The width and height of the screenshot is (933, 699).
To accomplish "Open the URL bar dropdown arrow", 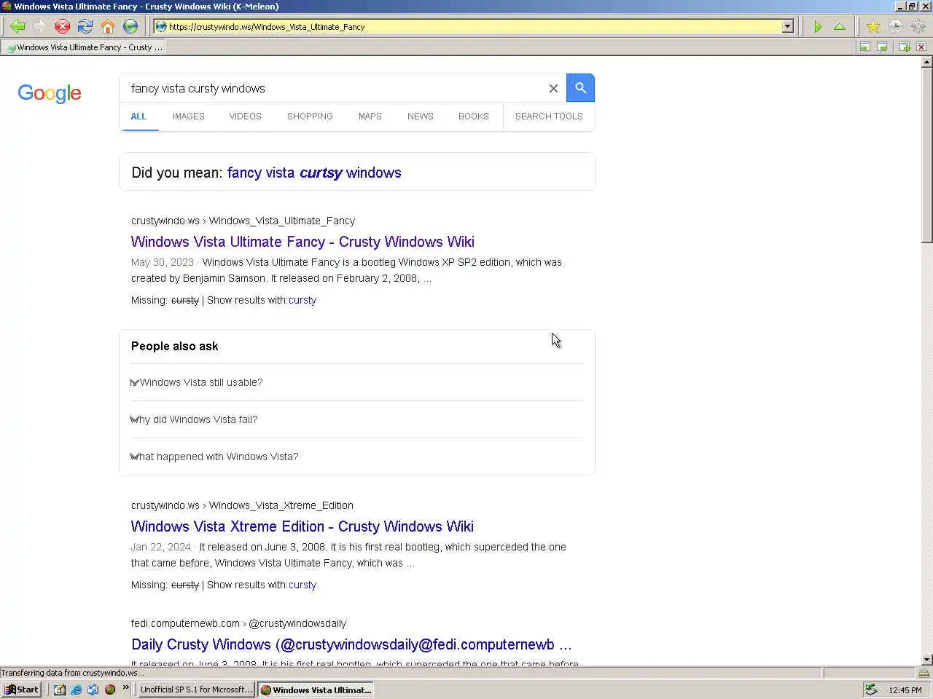I will (787, 27).
